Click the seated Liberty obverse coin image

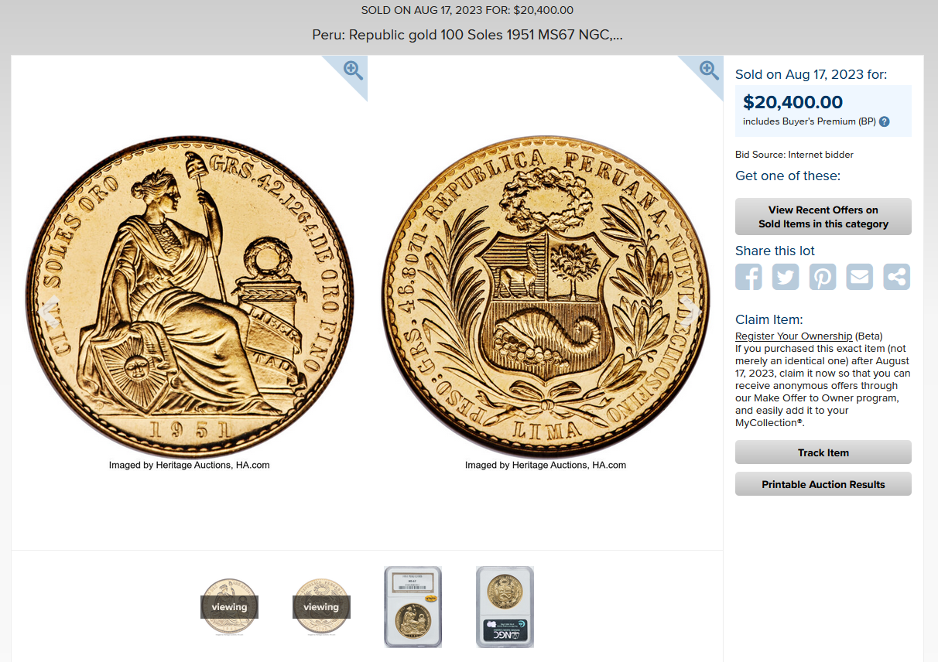coord(190,298)
